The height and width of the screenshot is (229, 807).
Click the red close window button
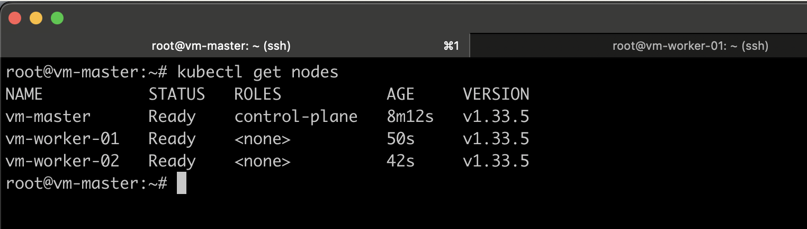coord(14,18)
